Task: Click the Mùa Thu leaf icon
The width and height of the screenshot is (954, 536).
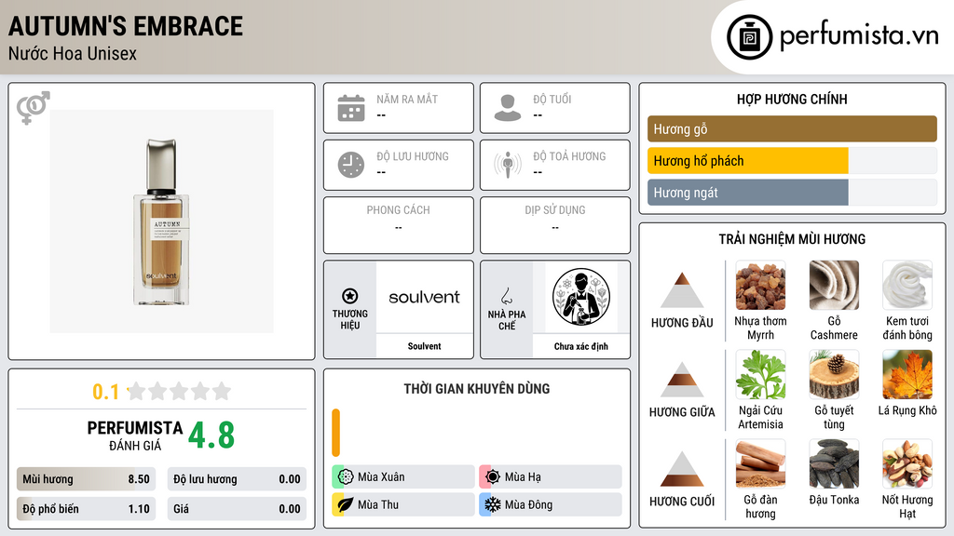Action: [x=346, y=504]
